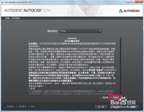This screenshot has height=112, width=144.
Task: Click the 1. 许可 section heading
Action: [x=32, y=89]
